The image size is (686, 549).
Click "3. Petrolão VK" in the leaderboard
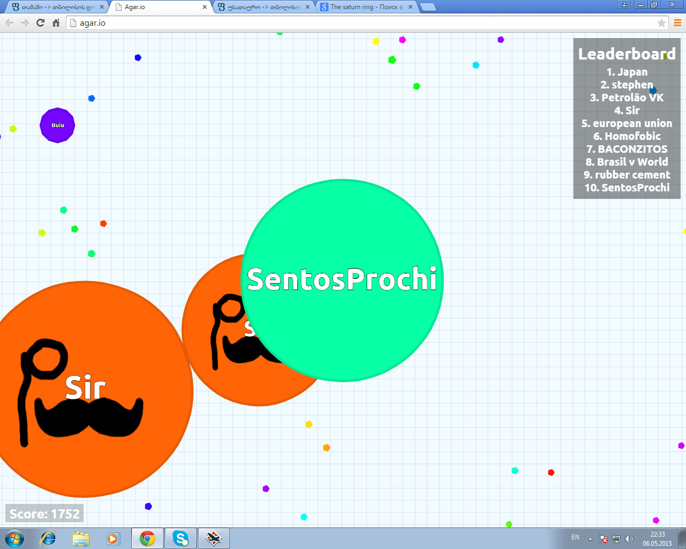pos(627,98)
